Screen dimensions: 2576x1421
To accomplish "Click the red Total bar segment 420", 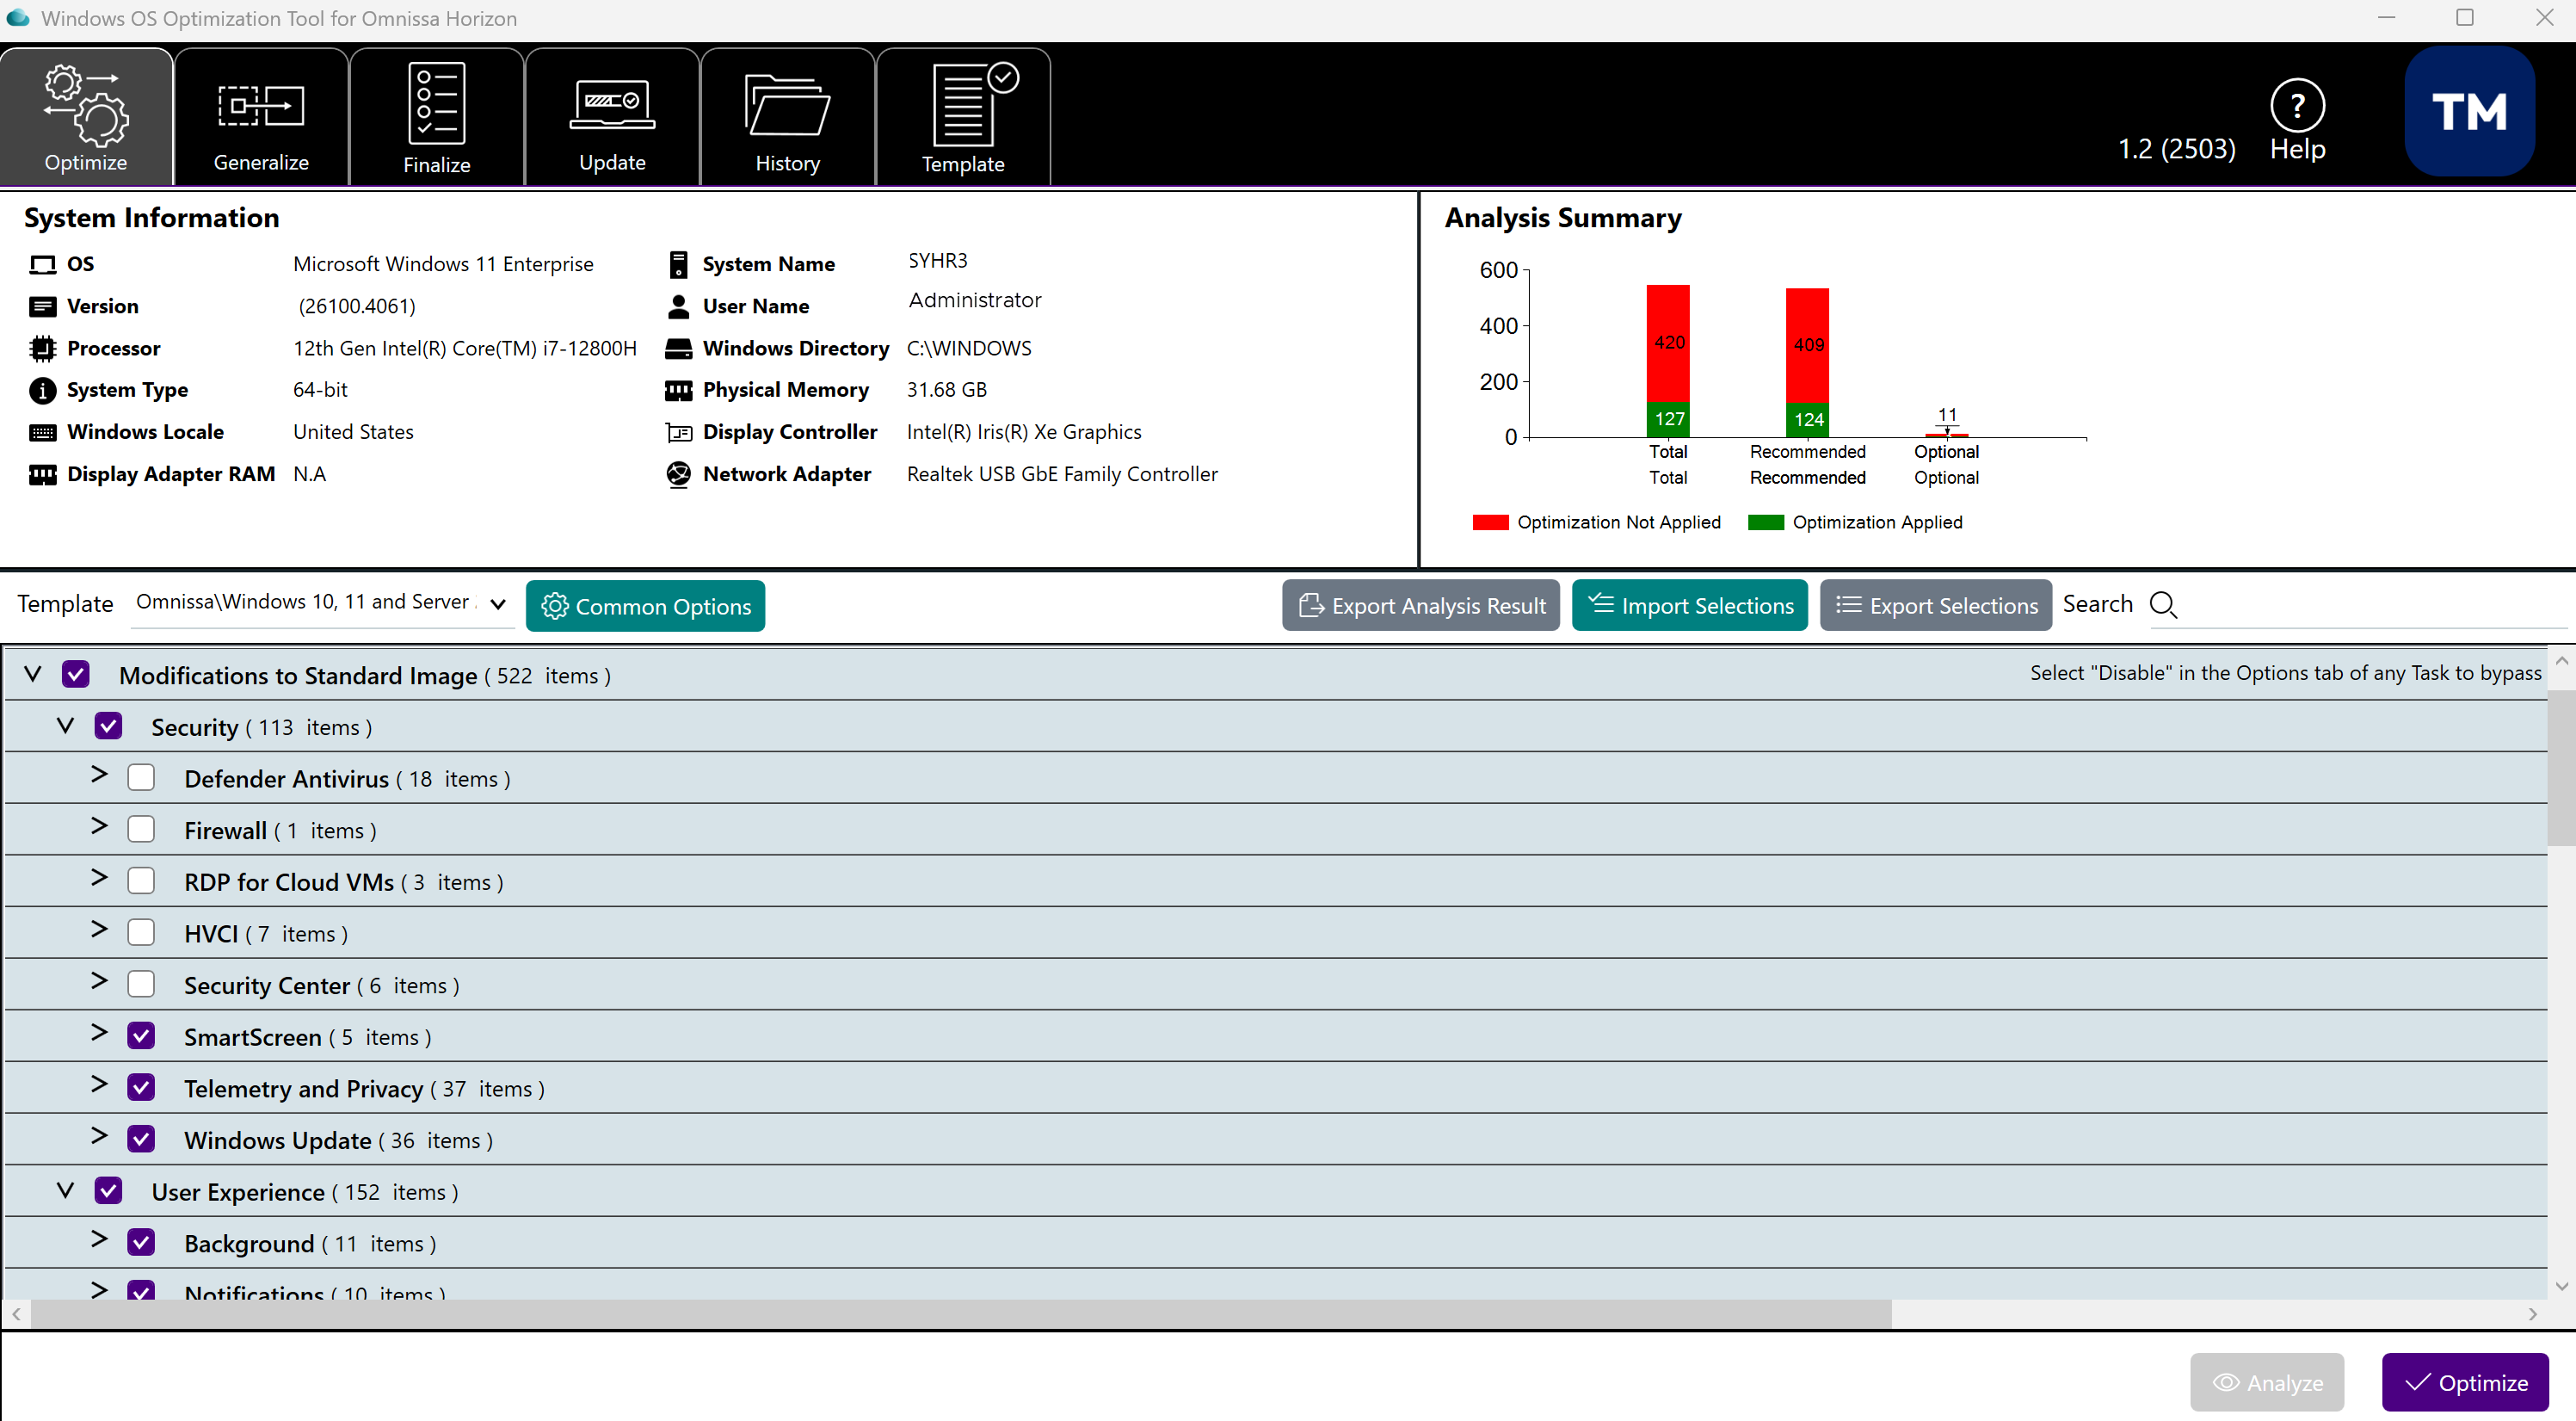I will 1668,343.
